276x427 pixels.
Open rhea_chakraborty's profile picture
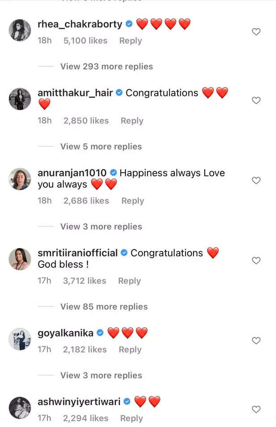[20, 30]
